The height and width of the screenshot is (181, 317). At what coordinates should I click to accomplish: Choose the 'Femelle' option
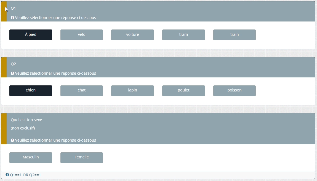click(x=82, y=158)
